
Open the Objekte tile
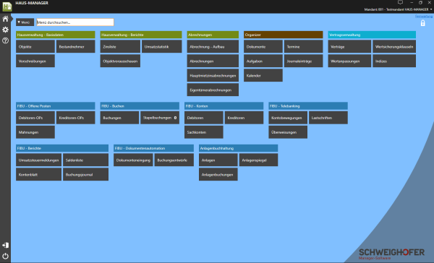click(35, 46)
